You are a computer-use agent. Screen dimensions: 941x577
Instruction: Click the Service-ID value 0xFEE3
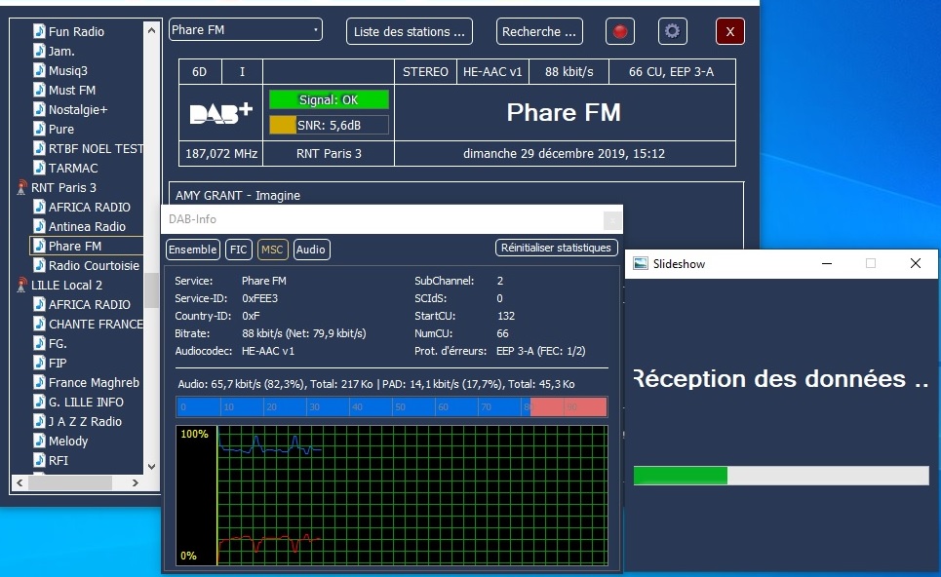[259, 298]
